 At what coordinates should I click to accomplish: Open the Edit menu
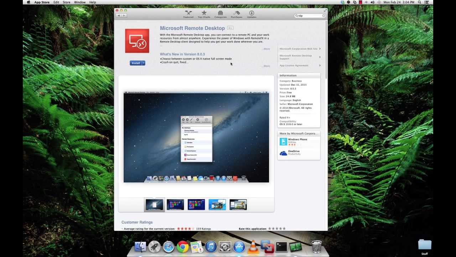tap(56, 2)
